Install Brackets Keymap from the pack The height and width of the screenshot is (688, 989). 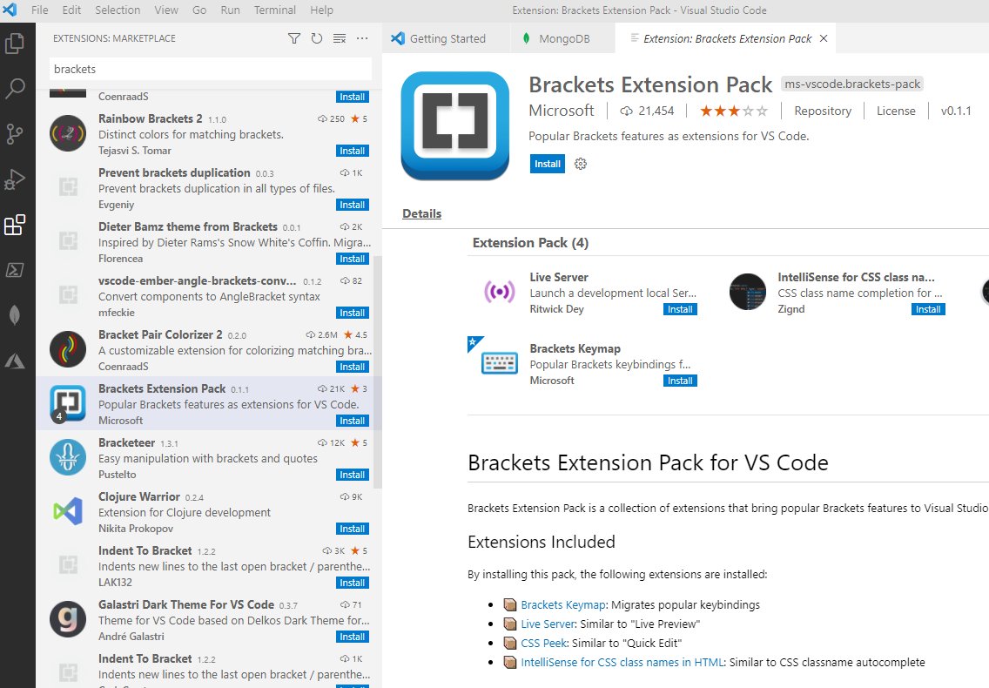[x=680, y=381]
